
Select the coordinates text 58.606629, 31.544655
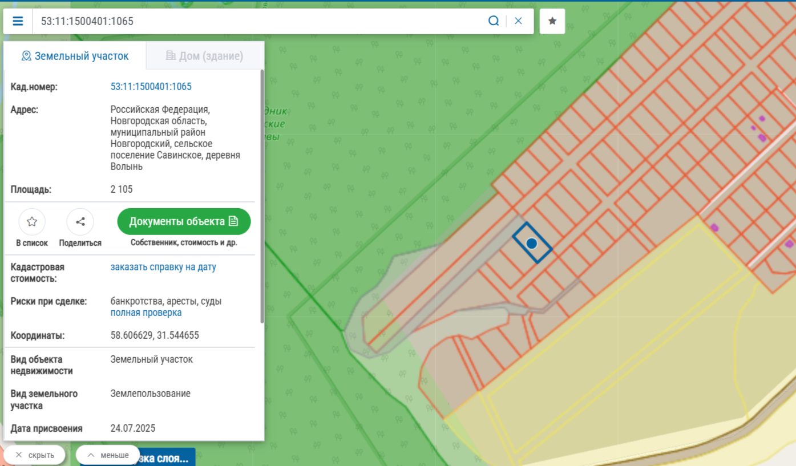155,335
